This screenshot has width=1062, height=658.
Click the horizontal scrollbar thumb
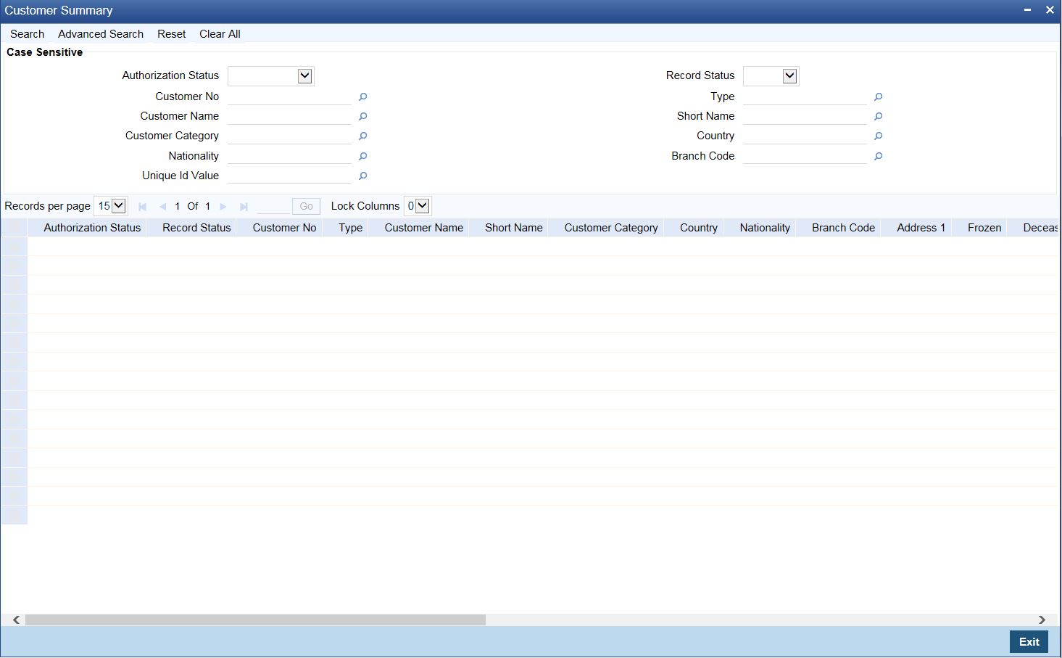coord(255,620)
